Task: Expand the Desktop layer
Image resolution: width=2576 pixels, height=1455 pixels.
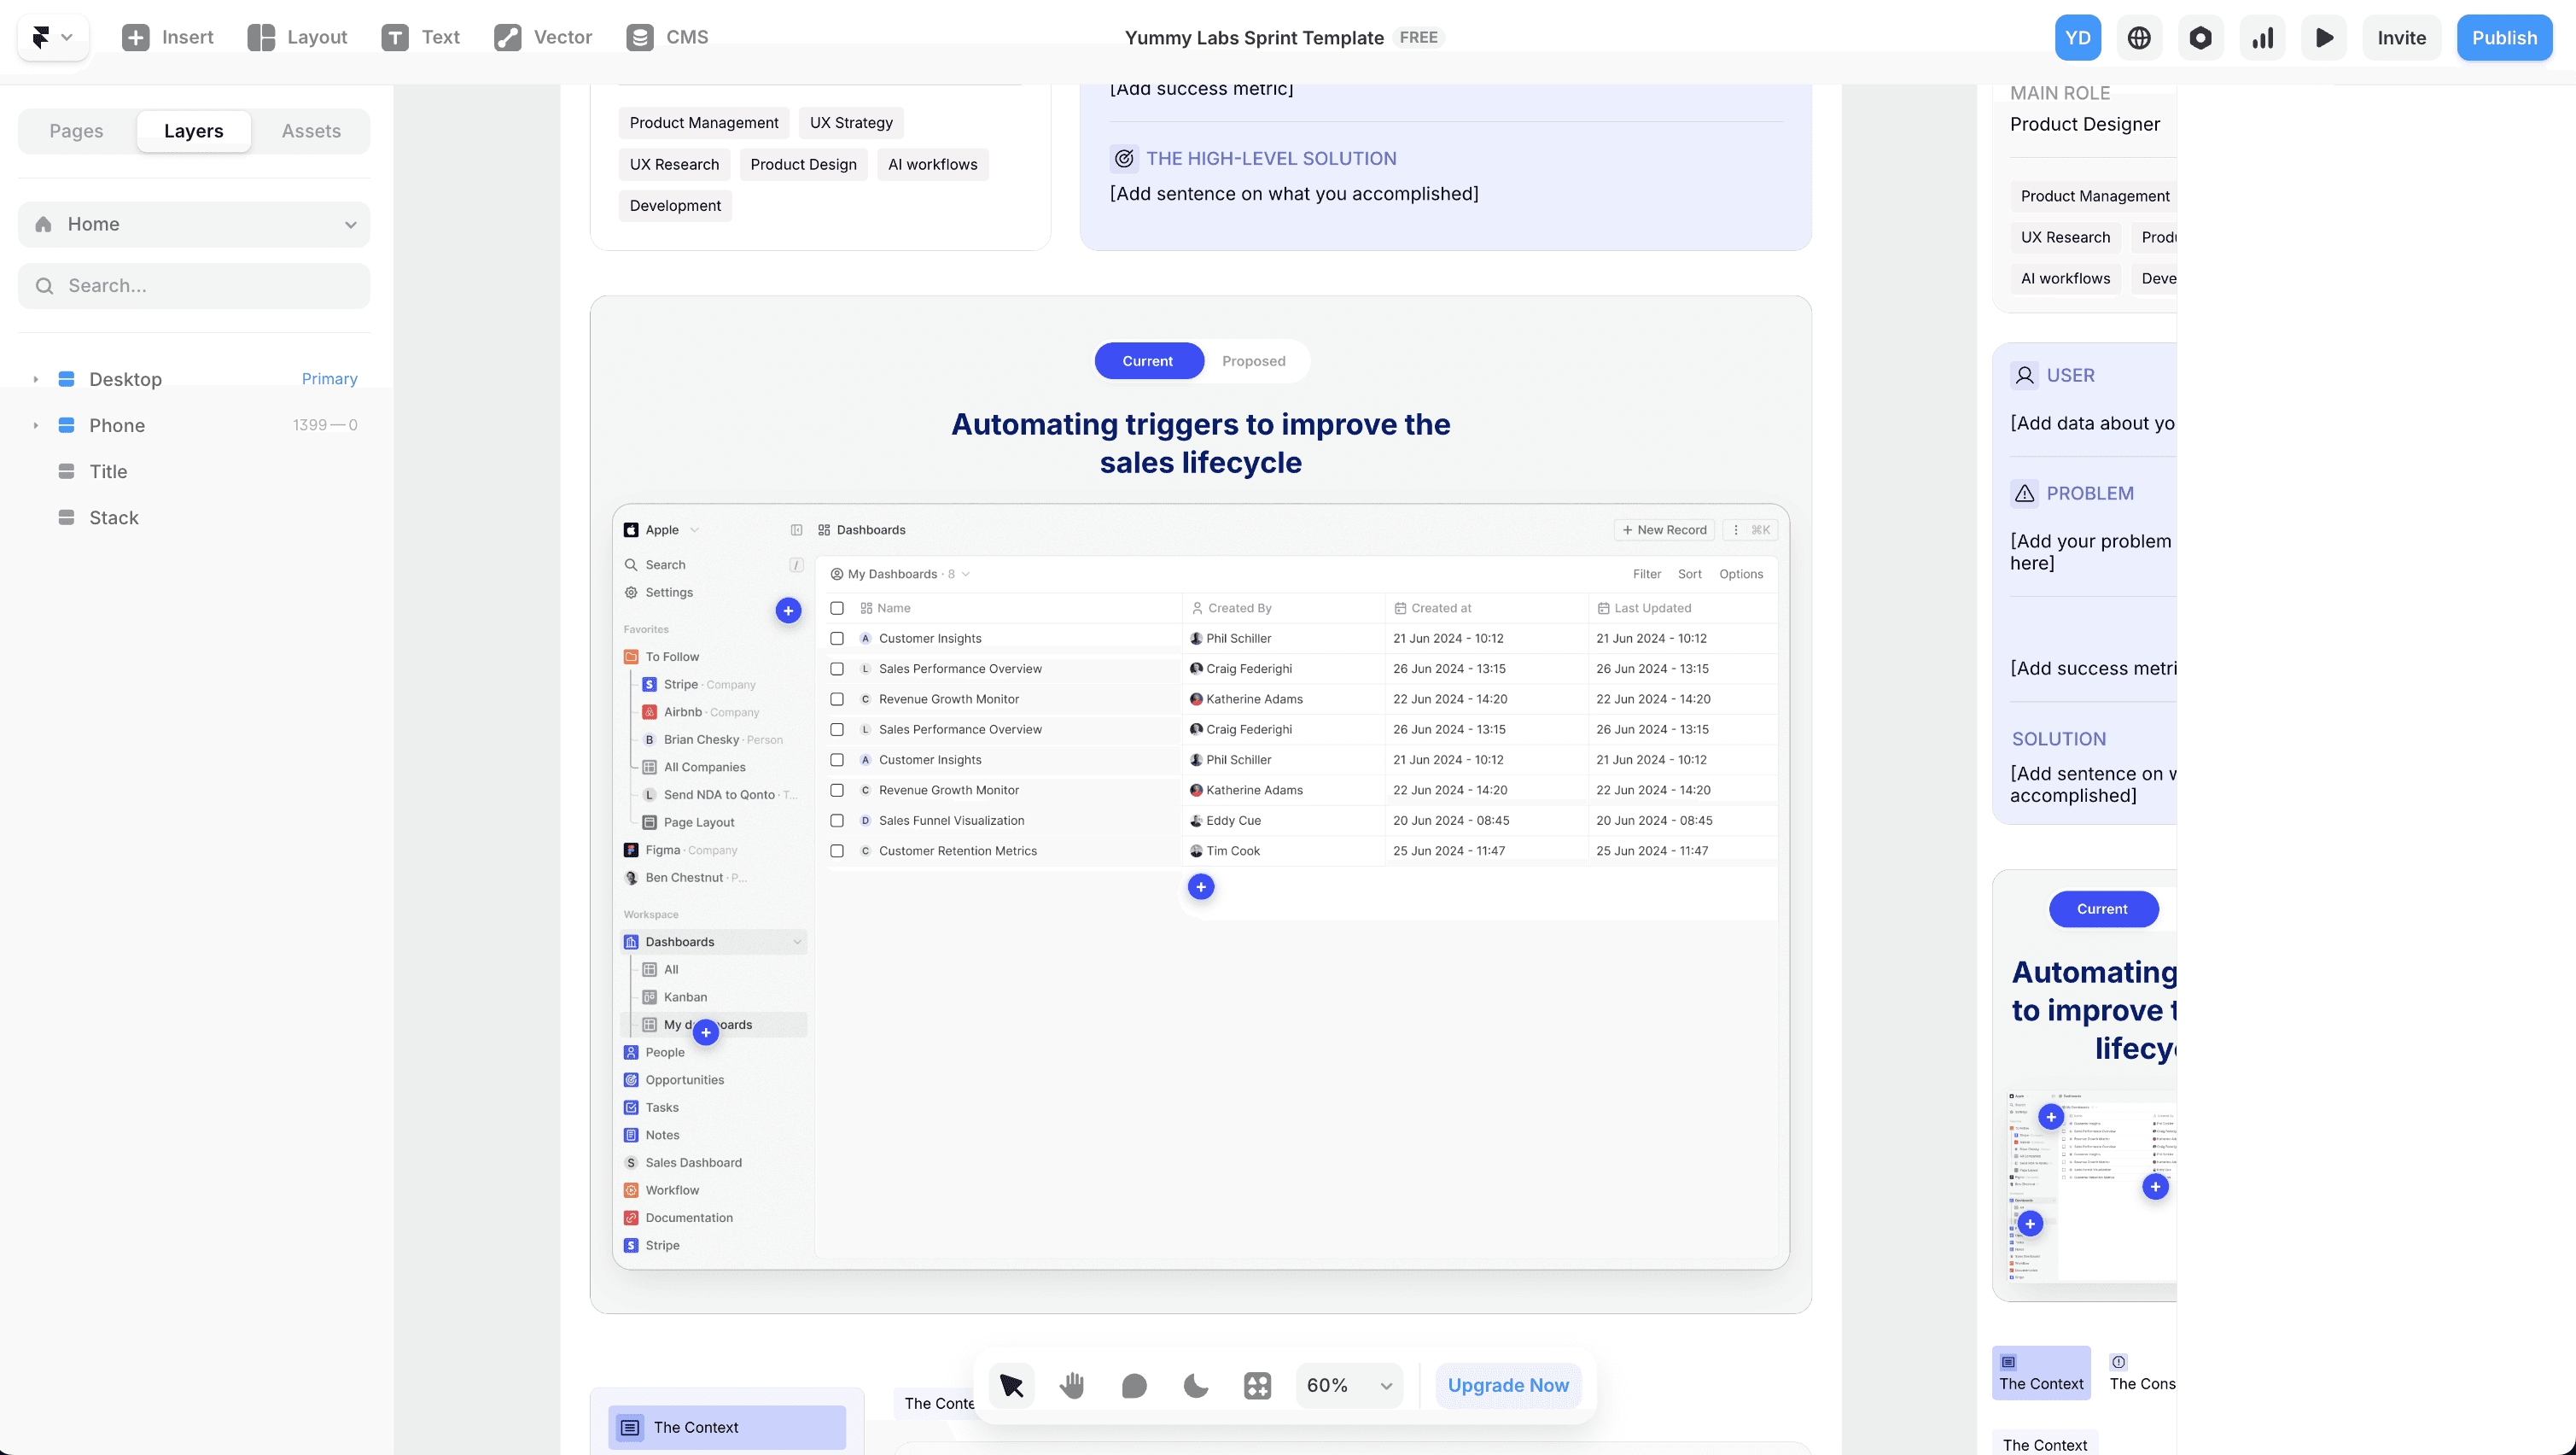Action: (x=35, y=379)
